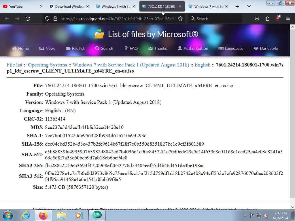
Task: Select the SHA-256 hash value
Action: [124, 144]
